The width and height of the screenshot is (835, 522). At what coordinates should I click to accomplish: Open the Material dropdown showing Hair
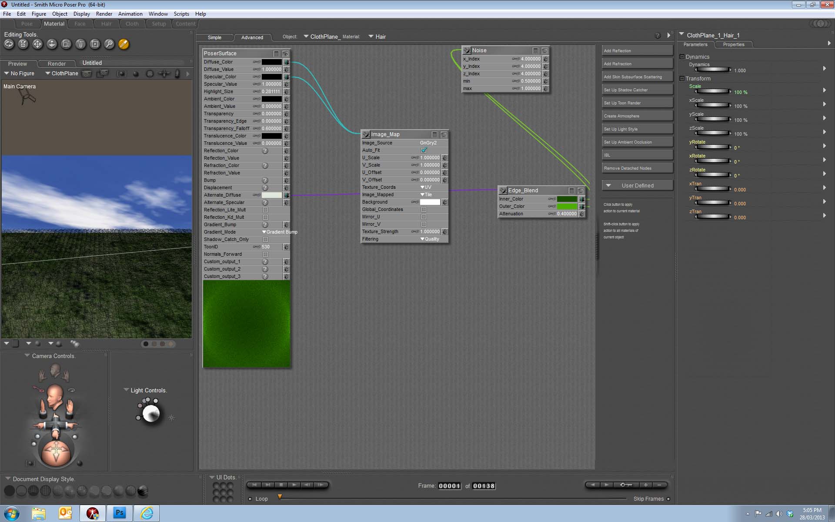click(x=377, y=37)
